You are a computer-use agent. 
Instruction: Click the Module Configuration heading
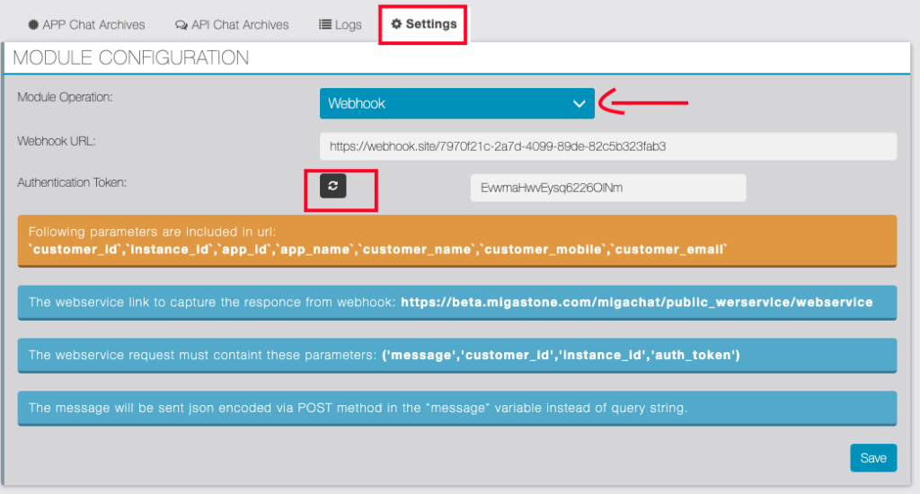click(x=131, y=58)
